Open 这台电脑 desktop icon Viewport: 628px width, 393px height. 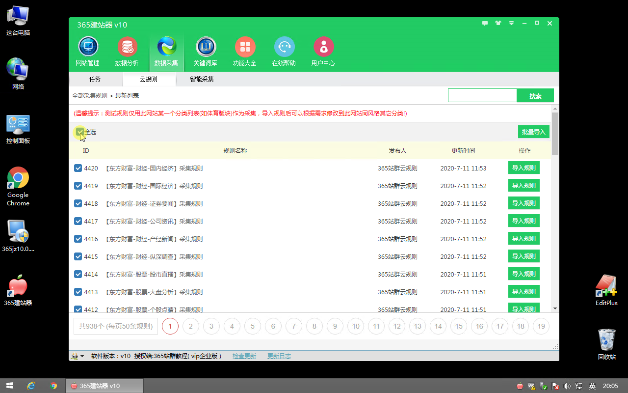point(18,22)
